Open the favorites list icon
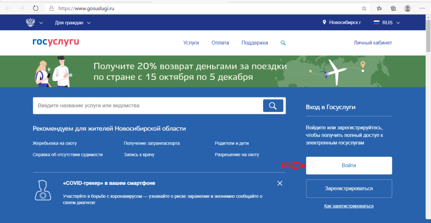Screen dimensions: 431x223 379,8
